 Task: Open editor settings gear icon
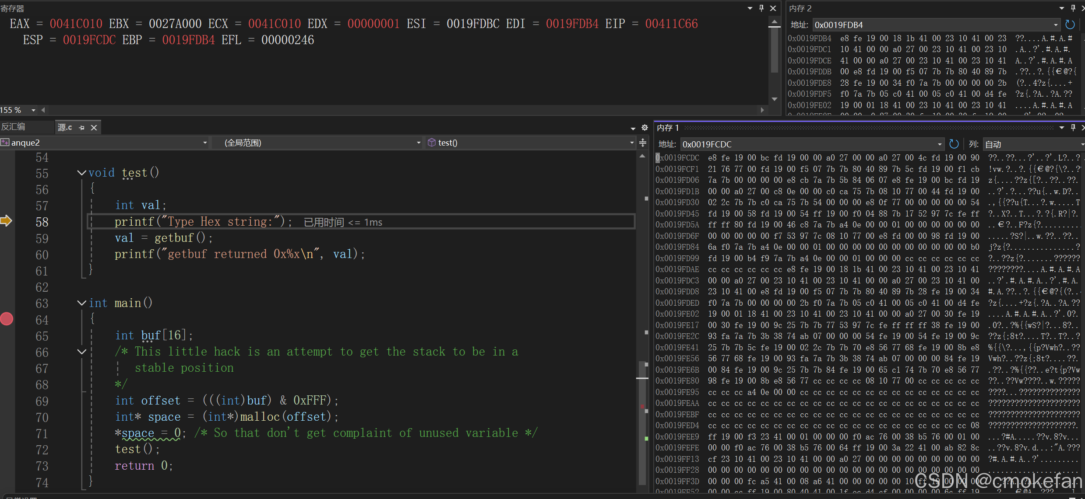point(645,128)
